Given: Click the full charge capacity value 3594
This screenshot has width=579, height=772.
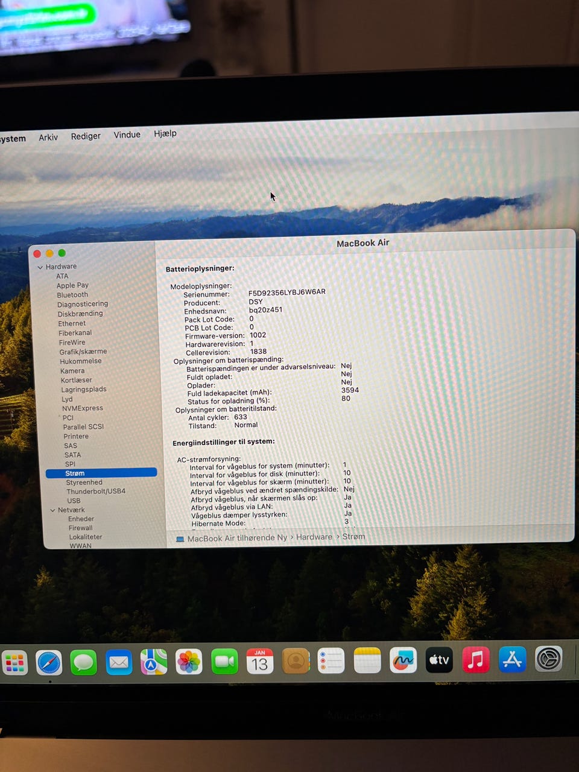Looking at the screenshot, I should (350, 390).
